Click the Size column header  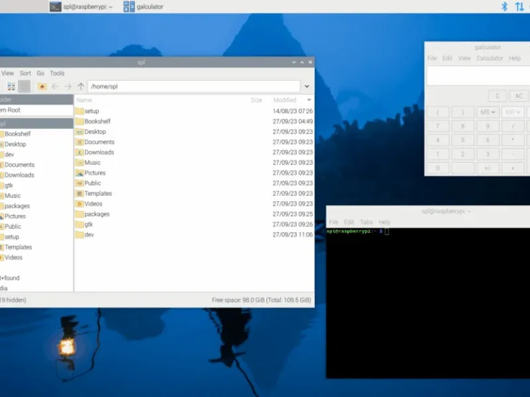pos(256,100)
